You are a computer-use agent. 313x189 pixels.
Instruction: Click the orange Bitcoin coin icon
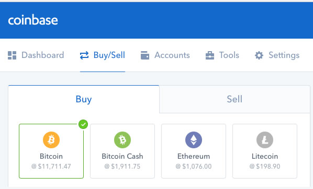51,140
